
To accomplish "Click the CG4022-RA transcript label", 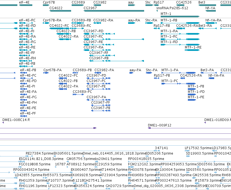I will coord(68,37).
